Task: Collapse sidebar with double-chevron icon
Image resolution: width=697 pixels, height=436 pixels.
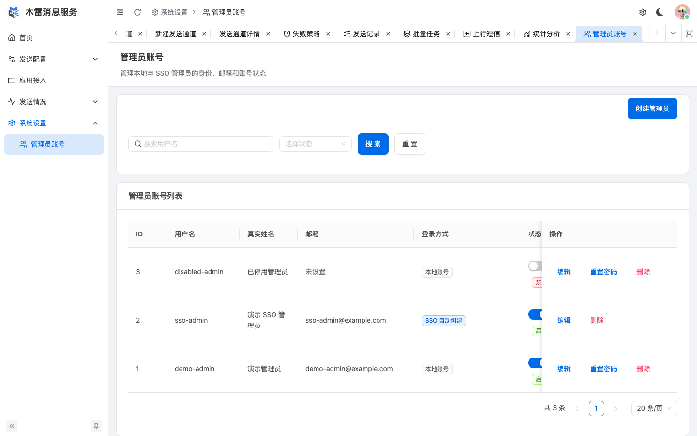Action: pyautogui.click(x=12, y=426)
